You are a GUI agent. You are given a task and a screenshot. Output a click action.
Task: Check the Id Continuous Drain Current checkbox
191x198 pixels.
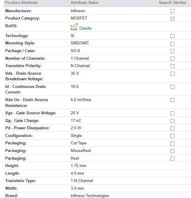point(172,87)
